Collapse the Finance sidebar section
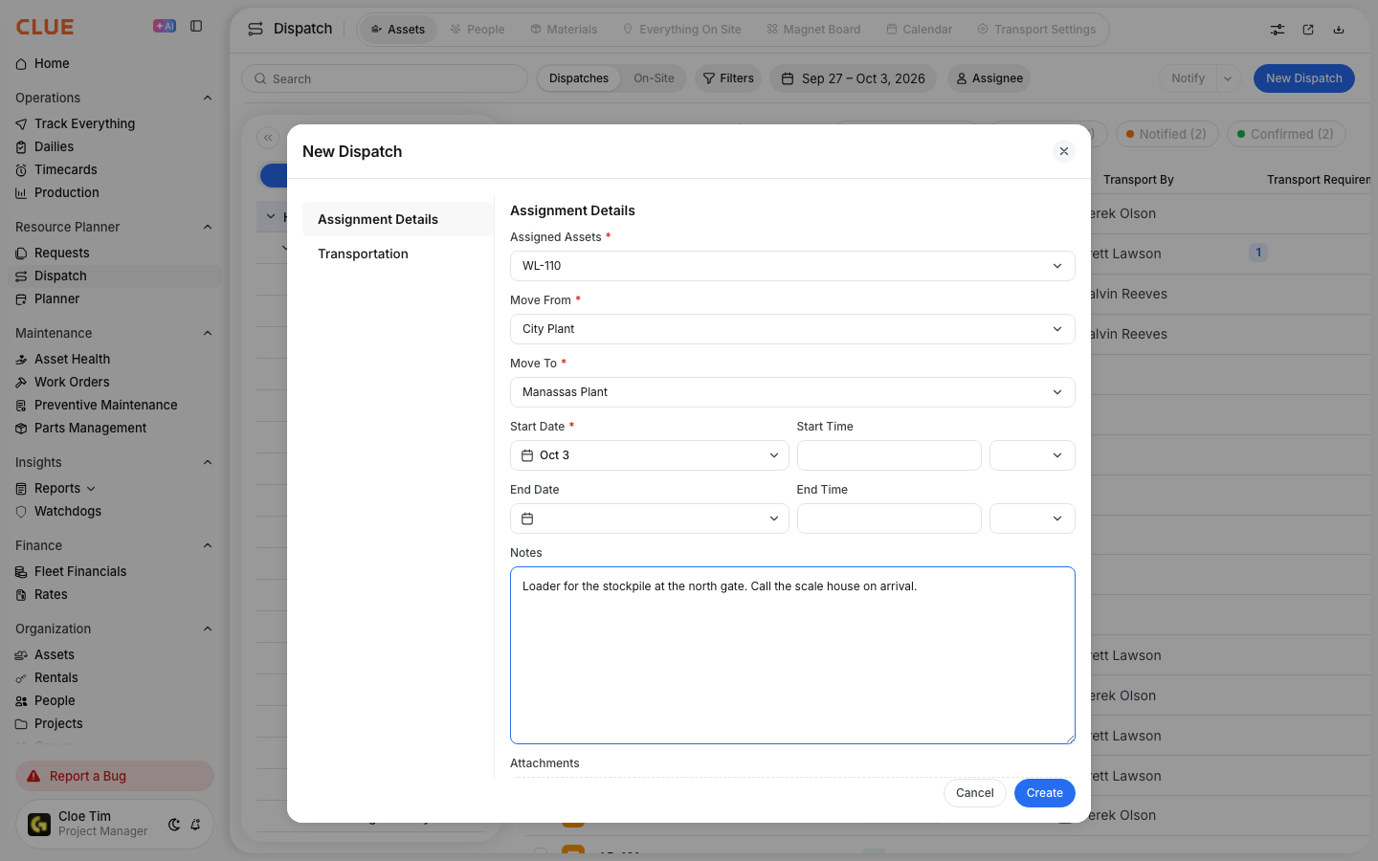This screenshot has height=861, width=1378. coord(208,545)
